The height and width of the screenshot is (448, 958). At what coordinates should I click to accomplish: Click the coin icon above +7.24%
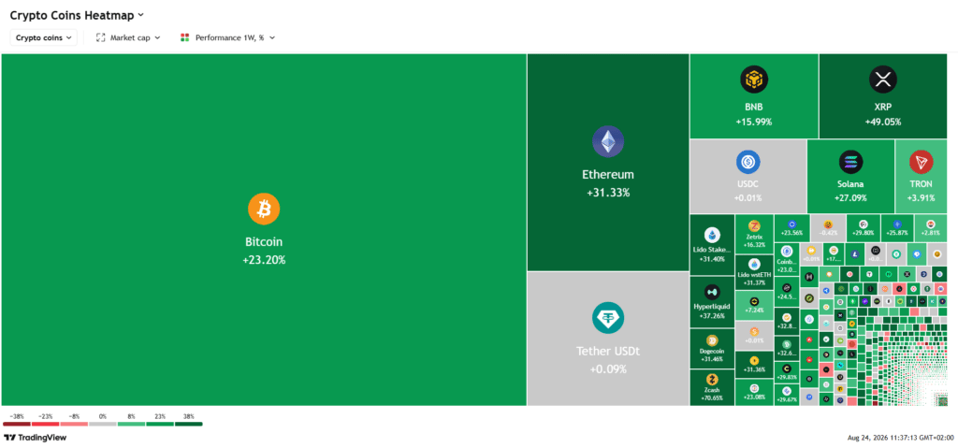coord(754,302)
